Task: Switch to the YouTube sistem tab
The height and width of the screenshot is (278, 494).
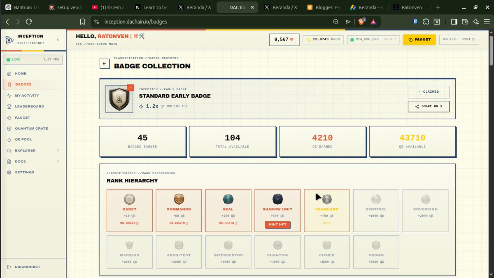Action: [108, 7]
